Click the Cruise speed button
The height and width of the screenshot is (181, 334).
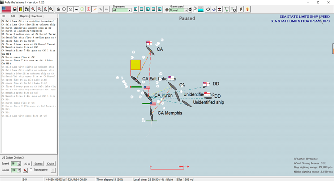[x=50, y=164]
